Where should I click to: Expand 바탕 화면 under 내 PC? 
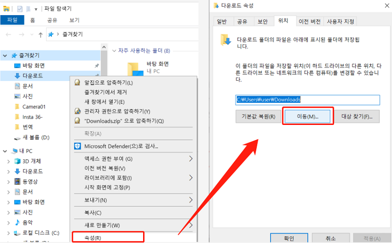click(8, 202)
